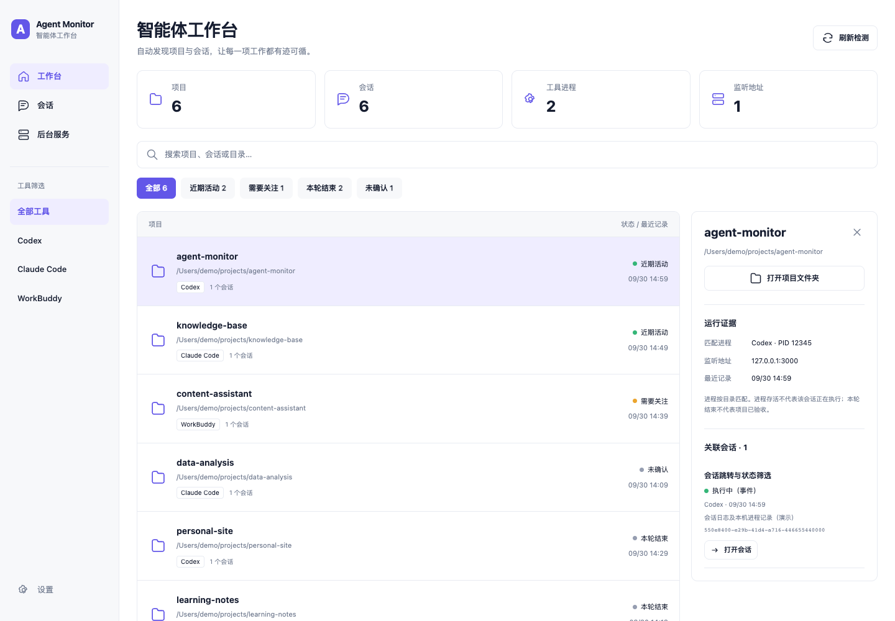Click the 本轮结束 status of personal-site

(x=650, y=538)
